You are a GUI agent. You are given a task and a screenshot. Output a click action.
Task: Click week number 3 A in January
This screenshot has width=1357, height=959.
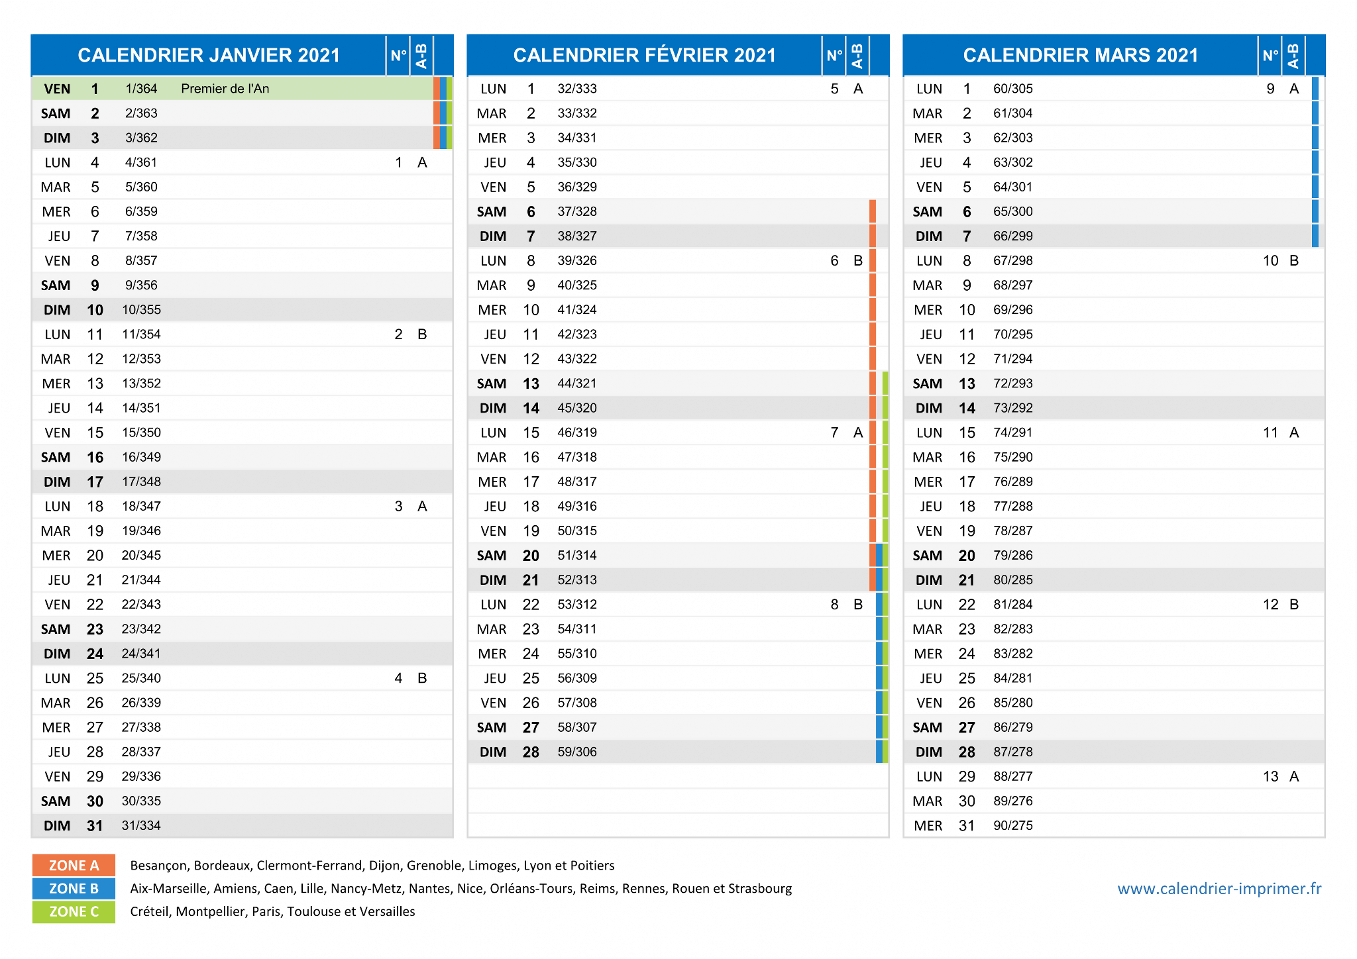coord(411,506)
